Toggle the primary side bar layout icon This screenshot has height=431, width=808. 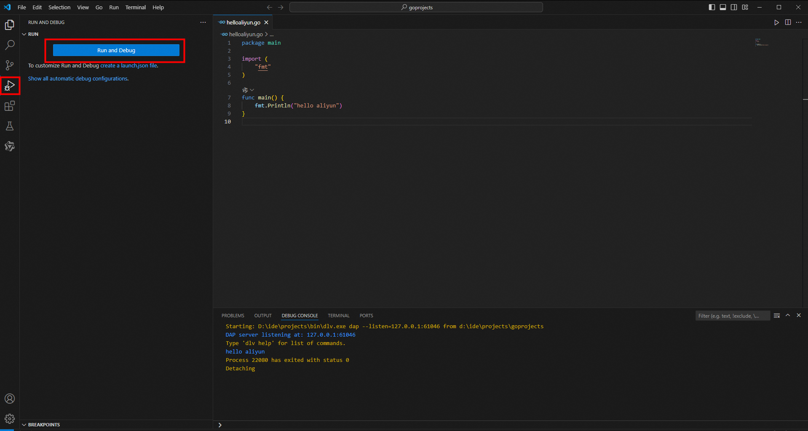click(712, 7)
